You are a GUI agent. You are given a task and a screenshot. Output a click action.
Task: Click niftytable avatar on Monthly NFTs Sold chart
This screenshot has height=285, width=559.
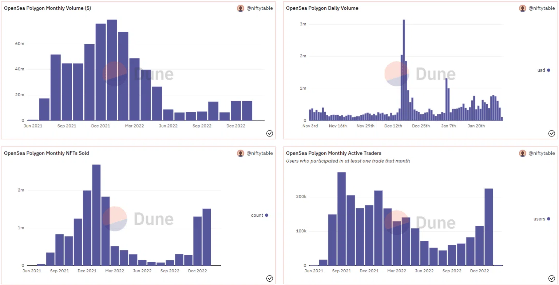click(241, 153)
